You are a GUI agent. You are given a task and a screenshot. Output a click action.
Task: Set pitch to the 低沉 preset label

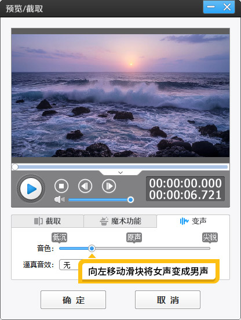pos(59,237)
